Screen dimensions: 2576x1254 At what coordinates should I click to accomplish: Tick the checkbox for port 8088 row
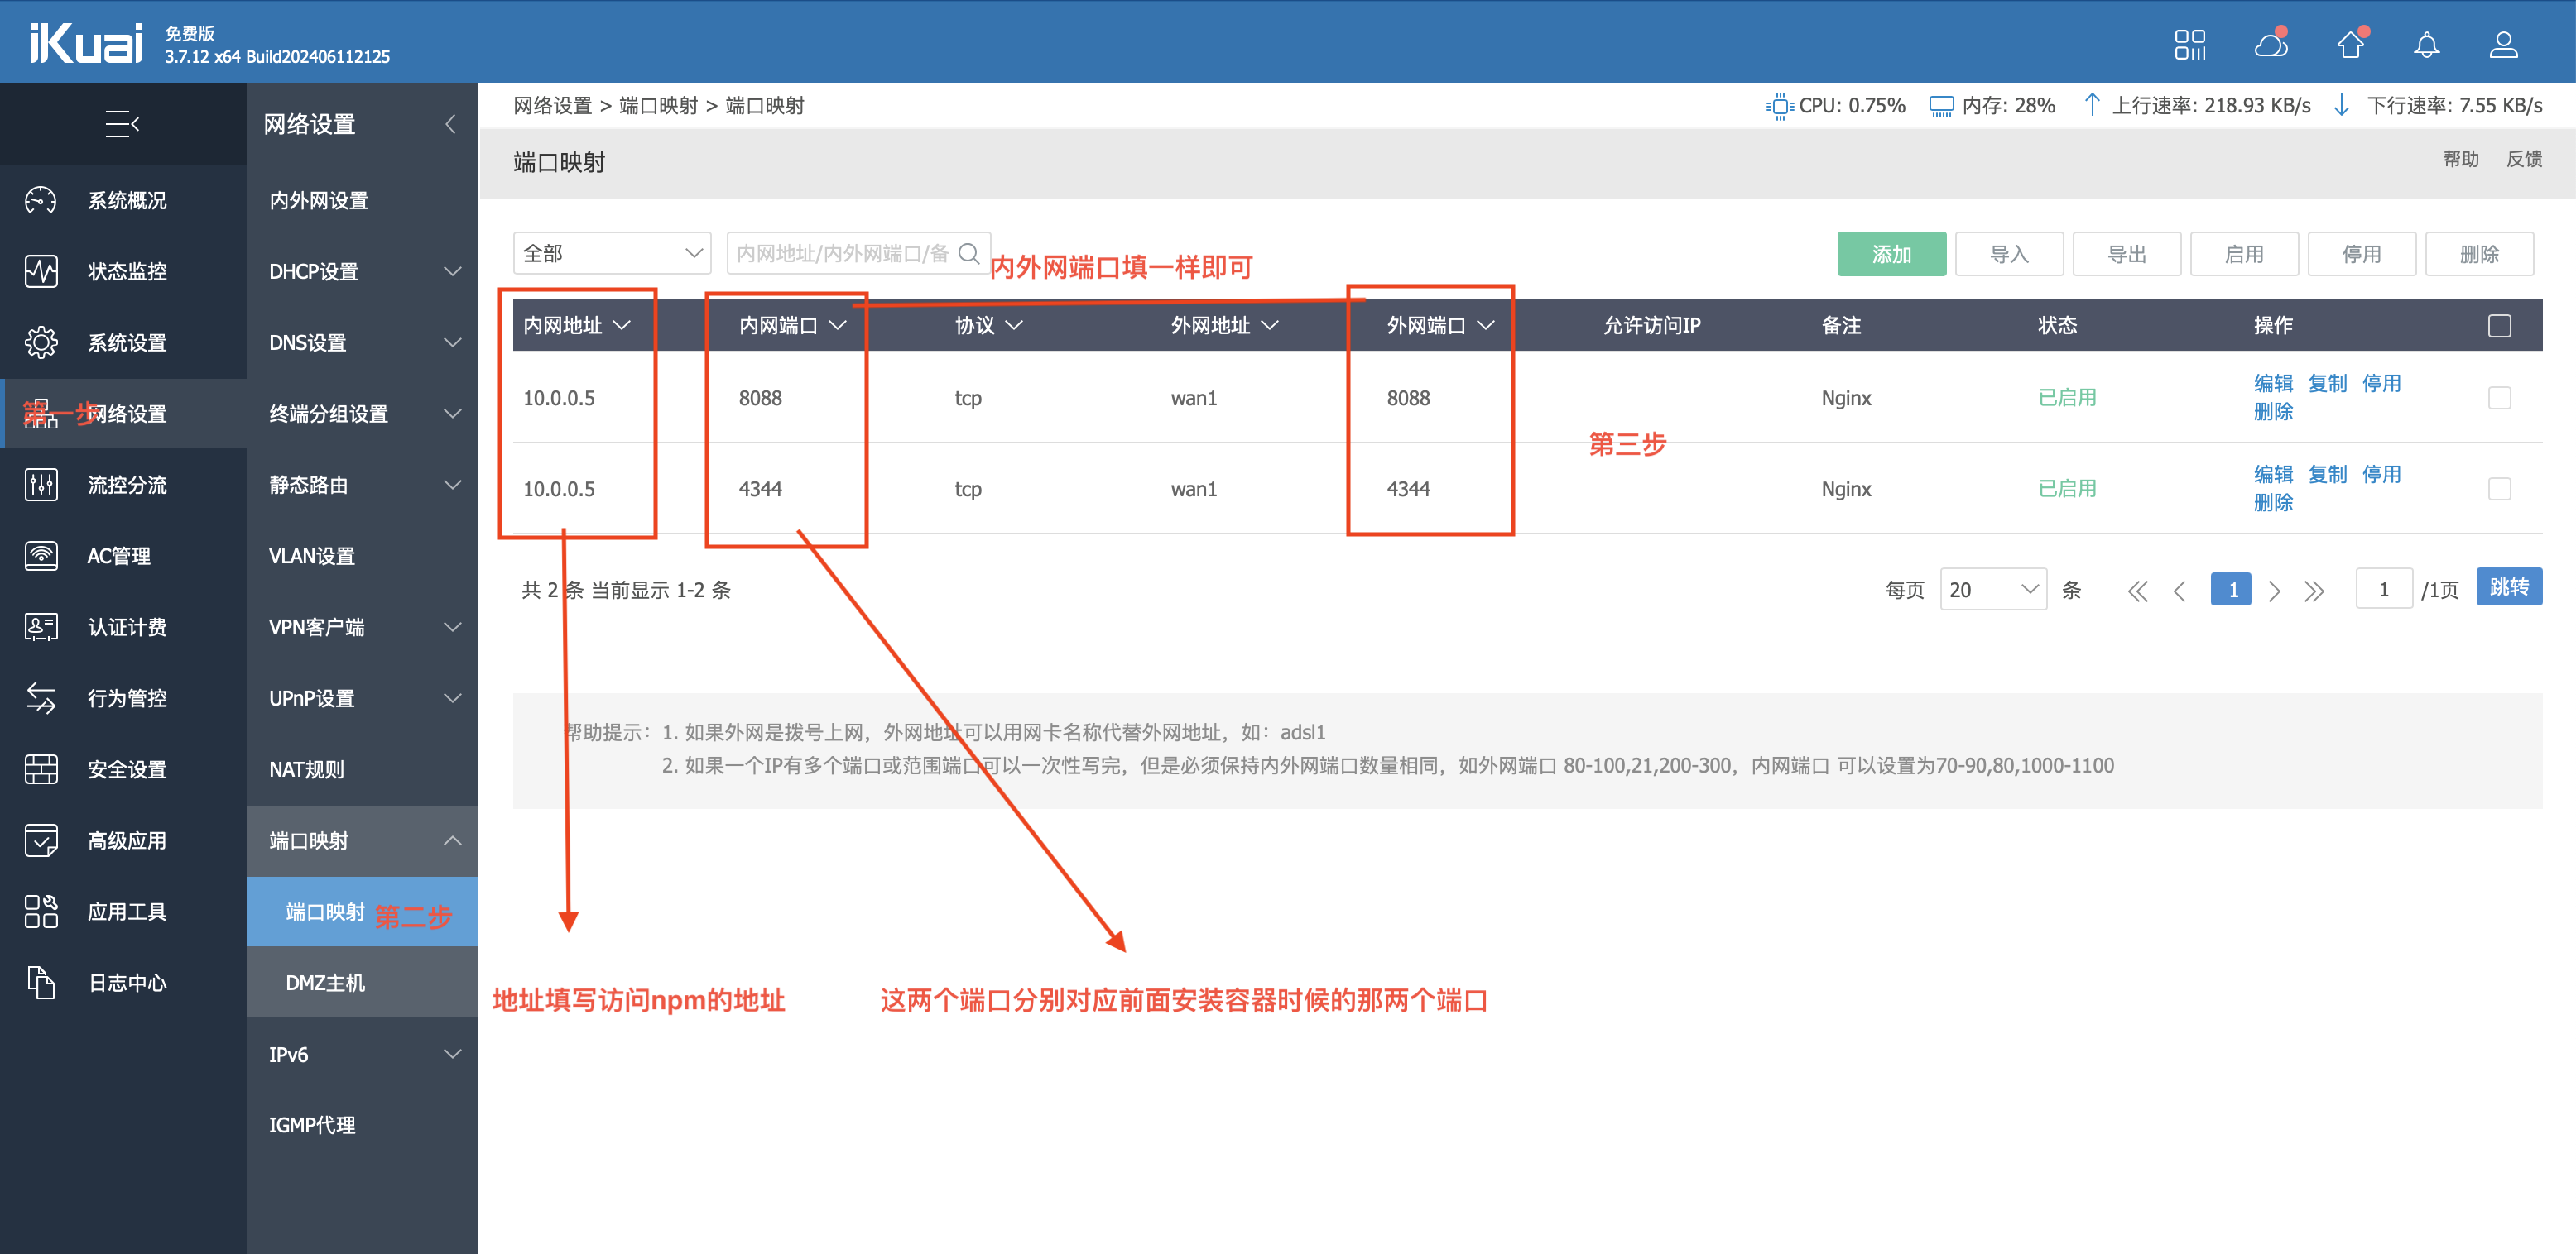click(2499, 398)
